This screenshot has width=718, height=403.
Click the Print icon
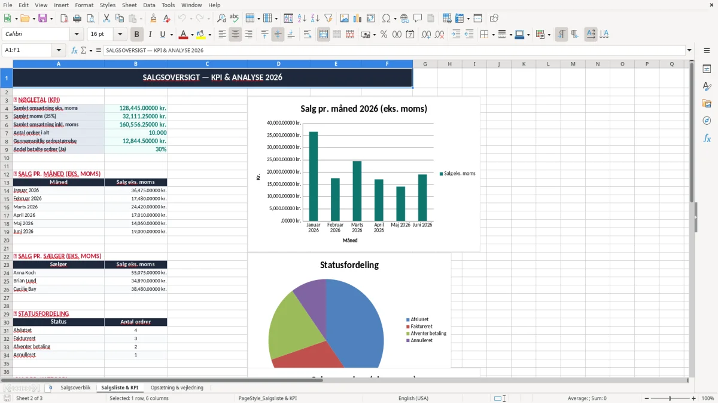(x=77, y=19)
